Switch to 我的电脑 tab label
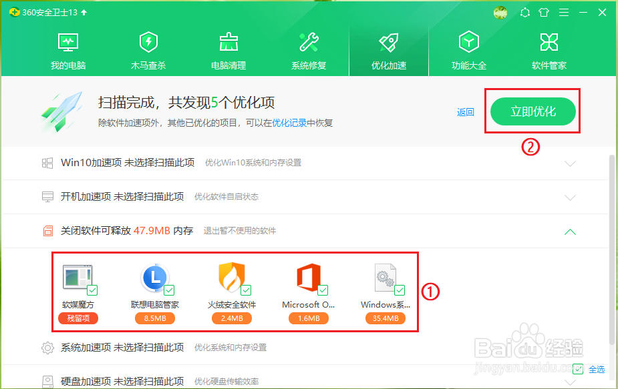618x389 pixels. pyautogui.click(x=68, y=65)
